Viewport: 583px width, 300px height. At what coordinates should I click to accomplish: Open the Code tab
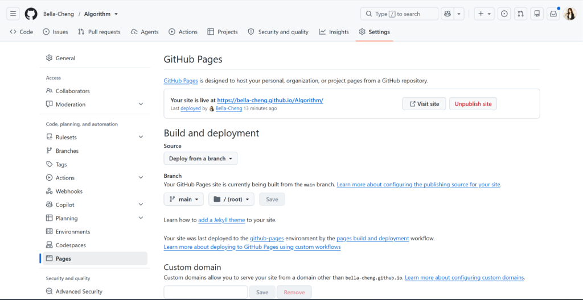tap(22, 32)
